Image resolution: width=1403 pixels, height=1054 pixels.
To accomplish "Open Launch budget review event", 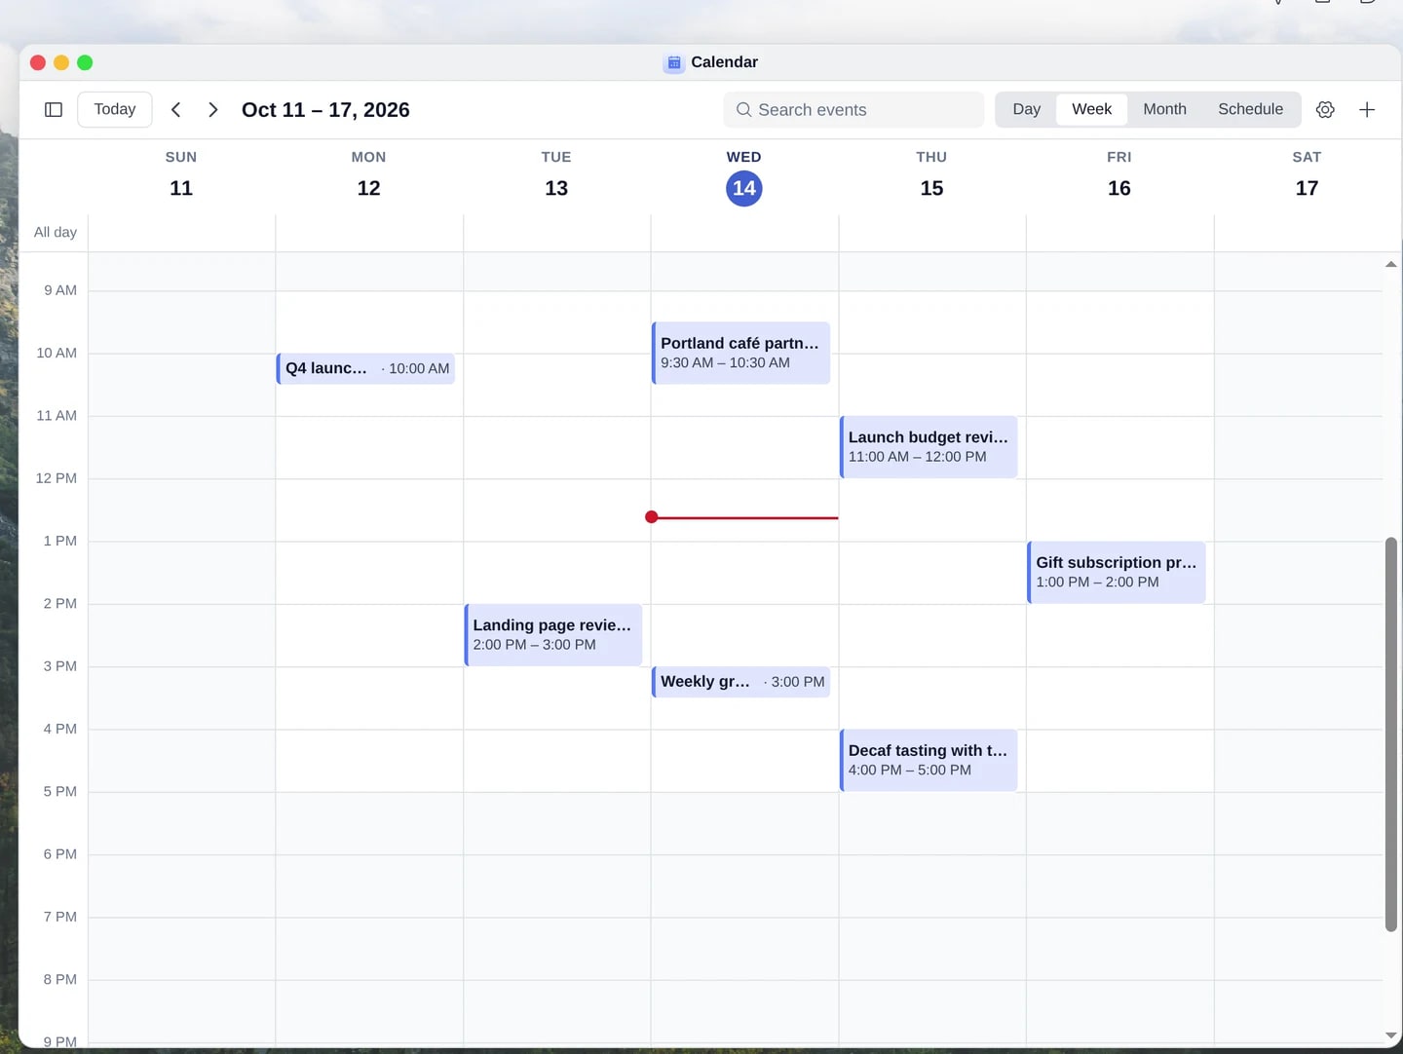I will click(x=929, y=447).
